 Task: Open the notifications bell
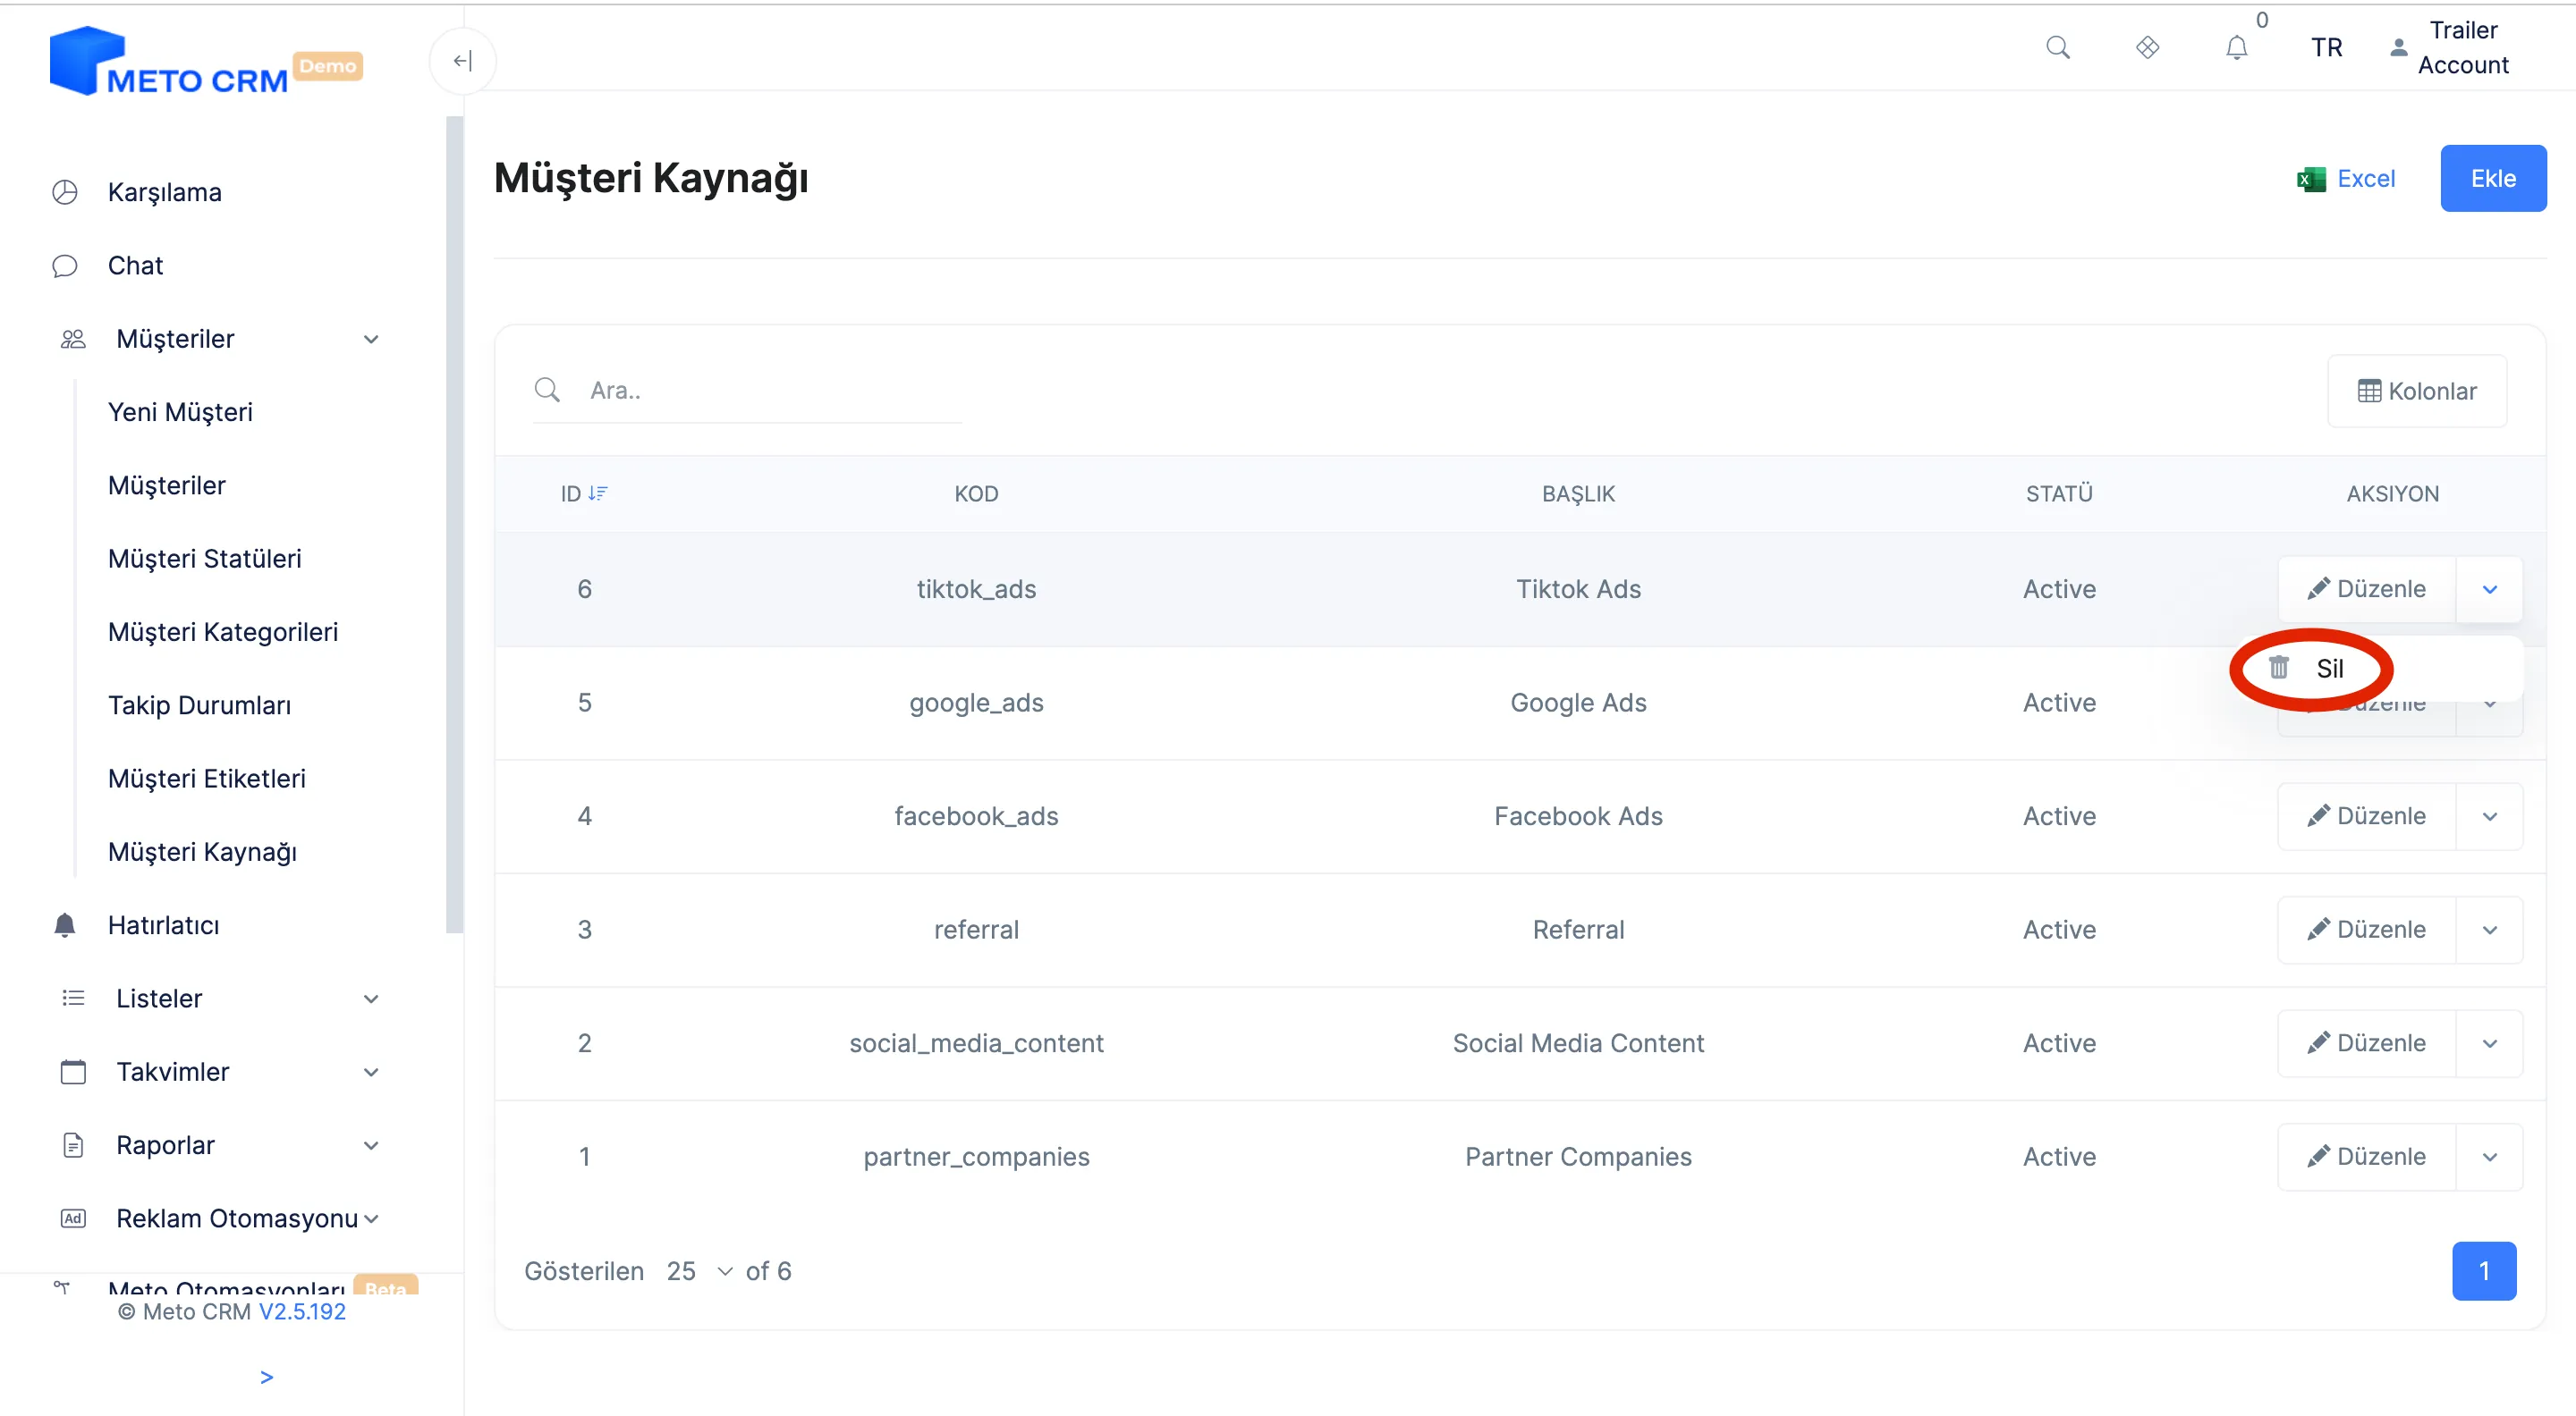(2236, 48)
